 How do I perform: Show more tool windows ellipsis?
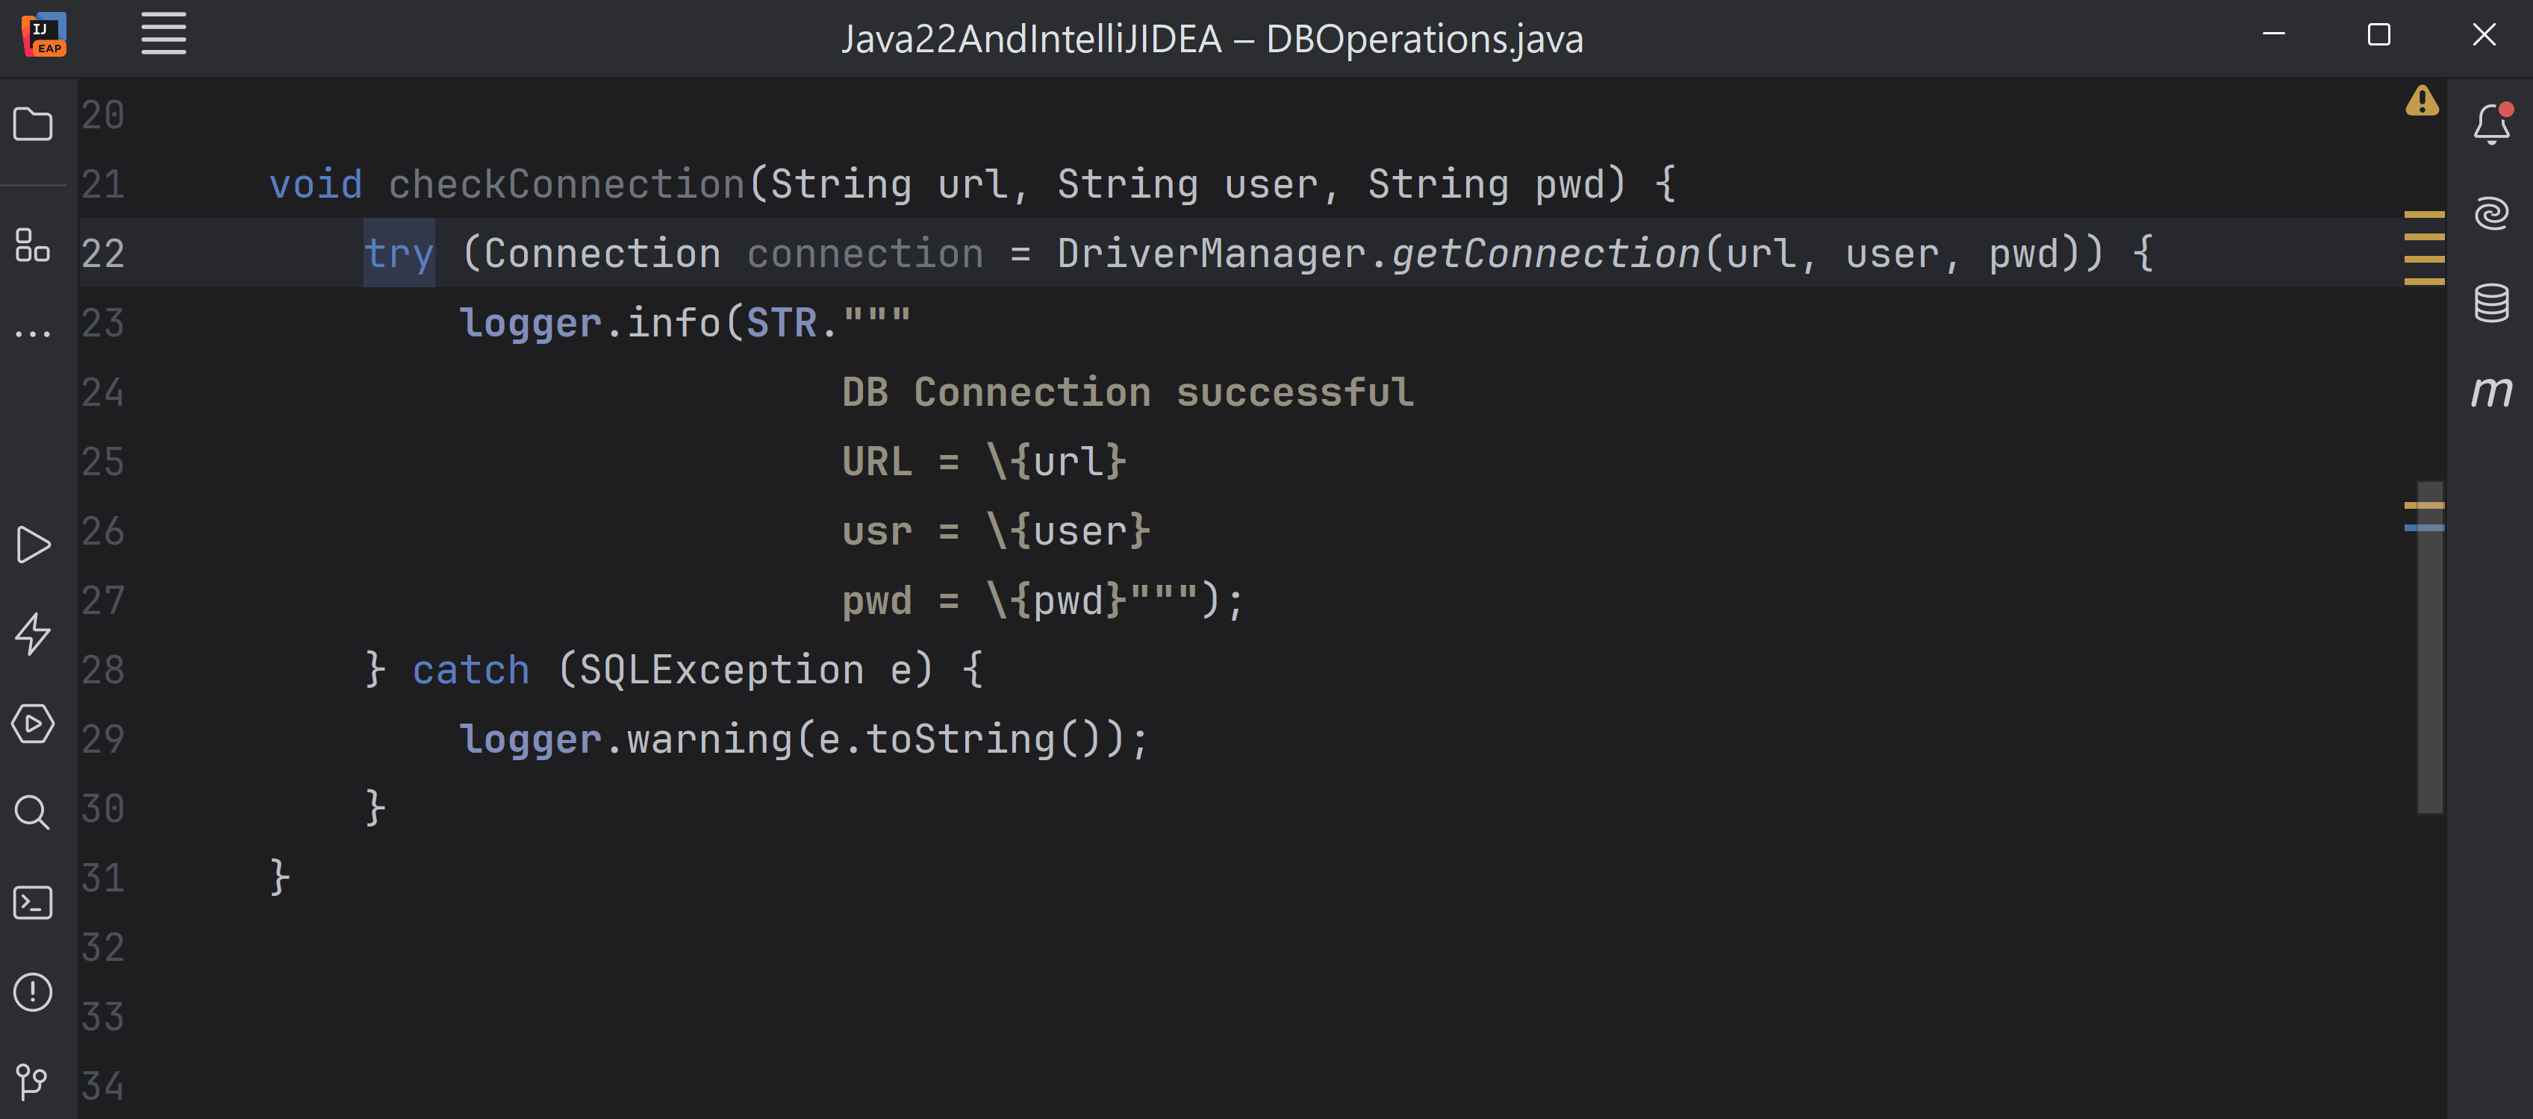pyautogui.click(x=32, y=334)
